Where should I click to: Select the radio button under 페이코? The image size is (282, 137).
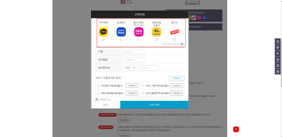pyautogui.click(x=174, y=40)
